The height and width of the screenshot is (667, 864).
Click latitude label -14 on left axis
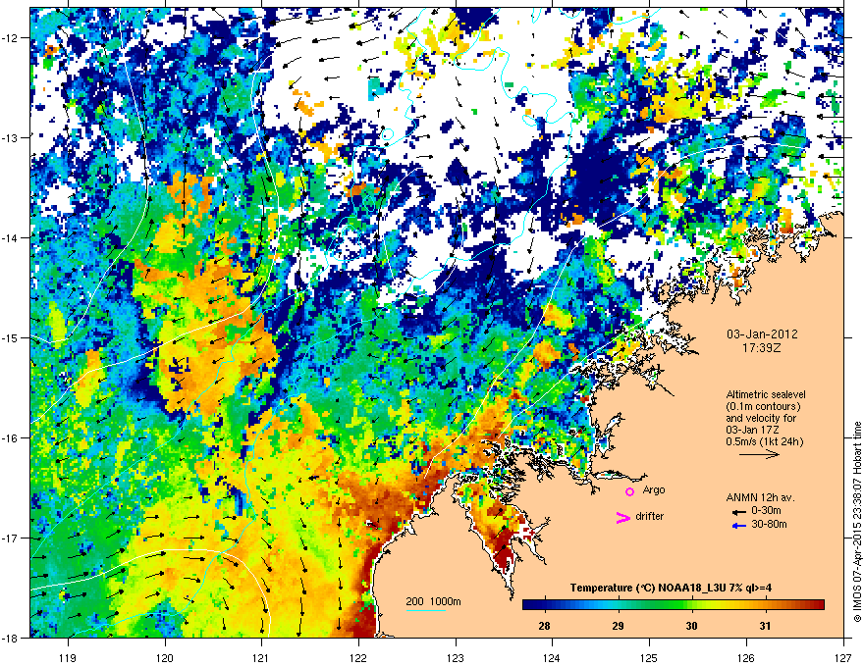coord(10,237)
